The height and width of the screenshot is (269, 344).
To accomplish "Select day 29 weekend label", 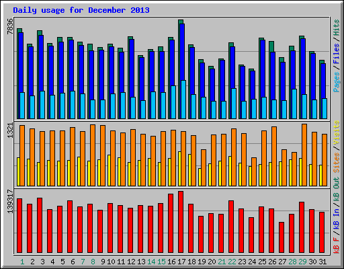I will tap(302, 262).
